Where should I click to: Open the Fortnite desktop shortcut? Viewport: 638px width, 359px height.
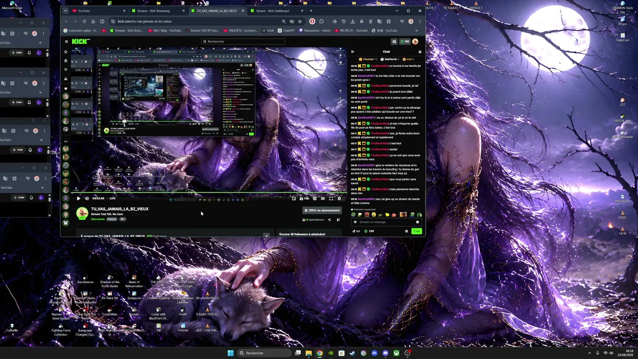(183, 327)
